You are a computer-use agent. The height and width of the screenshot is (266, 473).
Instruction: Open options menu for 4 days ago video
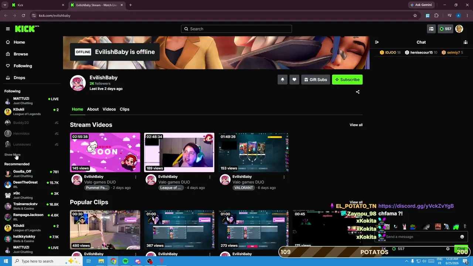tap(210, 177)
